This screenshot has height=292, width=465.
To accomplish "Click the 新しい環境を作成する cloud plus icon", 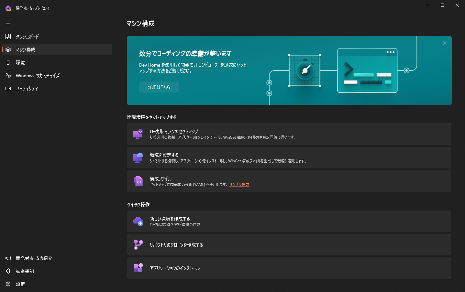I will click(138, 222).
